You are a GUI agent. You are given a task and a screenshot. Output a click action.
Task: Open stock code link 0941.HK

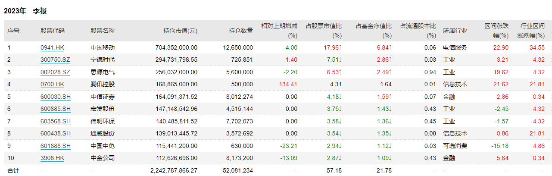[52, 47]
